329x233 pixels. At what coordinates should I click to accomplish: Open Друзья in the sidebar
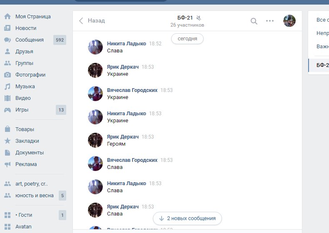[24, 51]
